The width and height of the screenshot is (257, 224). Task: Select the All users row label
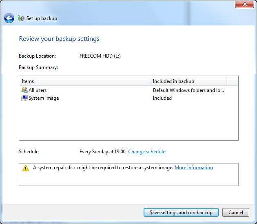[38, 90]
